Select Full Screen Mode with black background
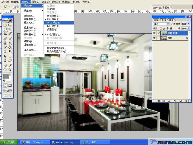The width and height of the screenshot is (193, 145). point(11,90)
